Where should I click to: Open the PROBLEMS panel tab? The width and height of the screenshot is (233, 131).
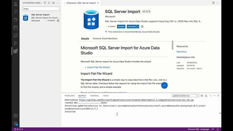pyautogui.click(x=70, y=96)
